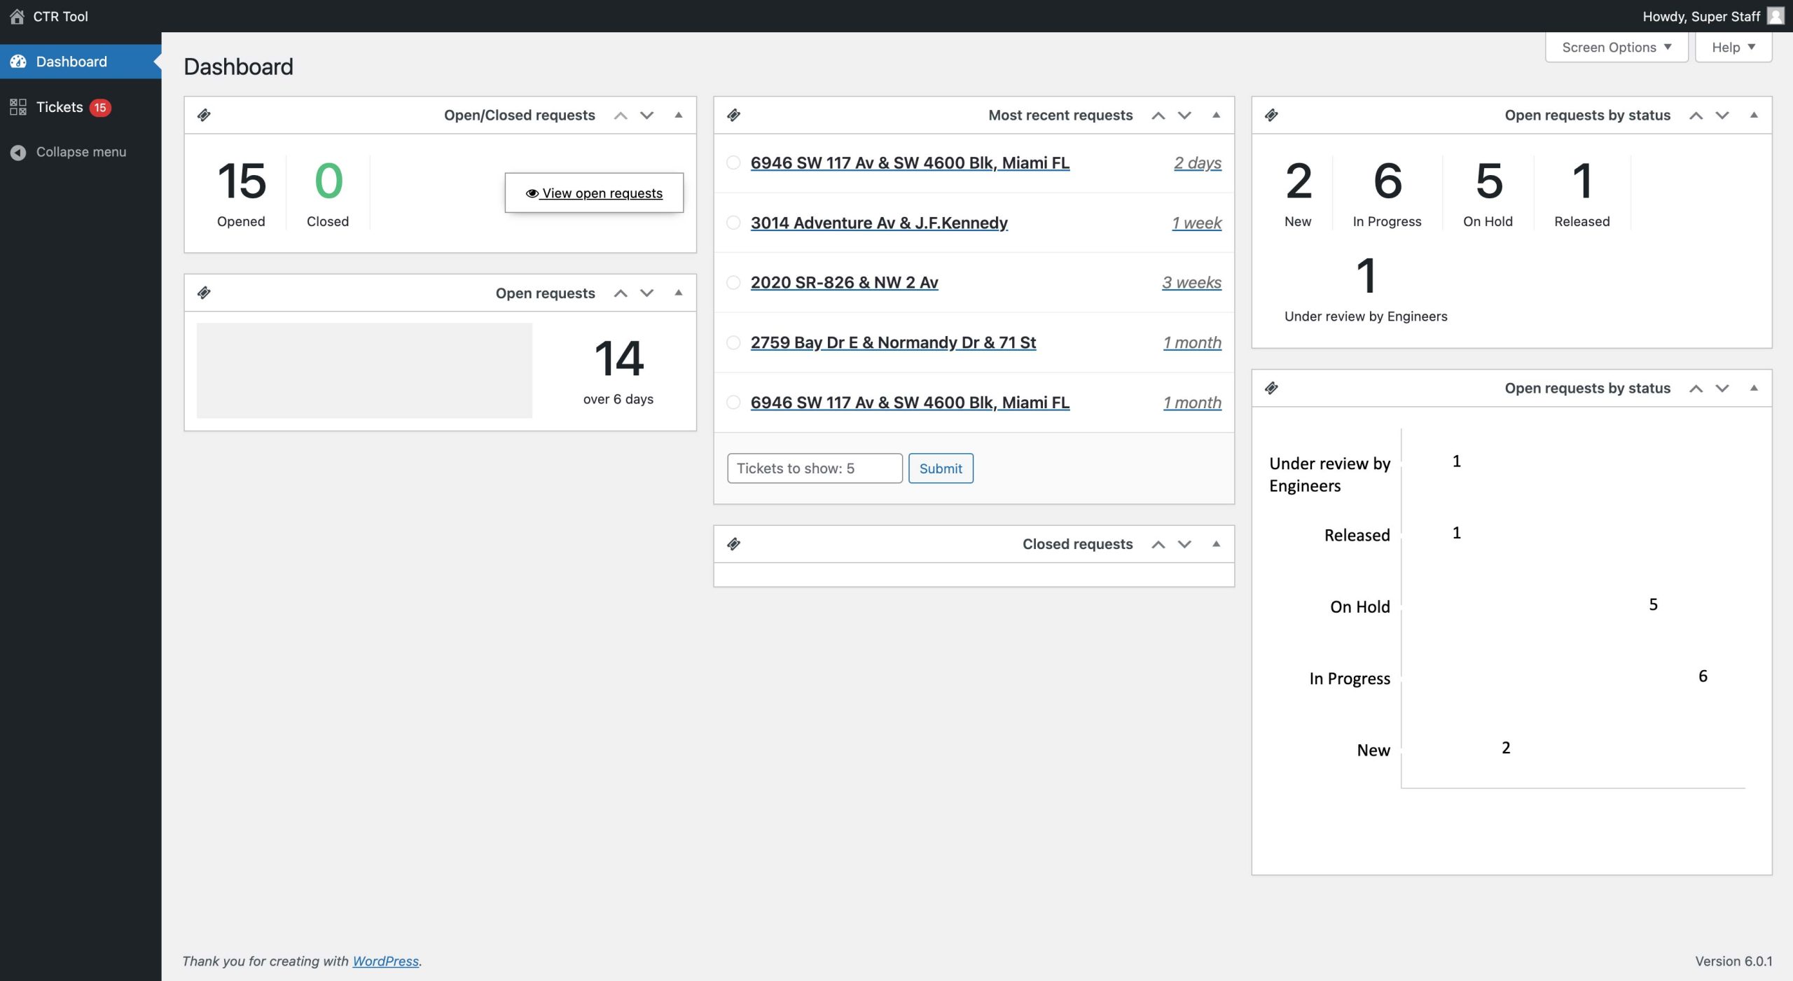This screenshot has height=981, width=1793.
Task: Move upper Open requests by status widget up
Action: pyautogui.click(x=1696, y=116)
